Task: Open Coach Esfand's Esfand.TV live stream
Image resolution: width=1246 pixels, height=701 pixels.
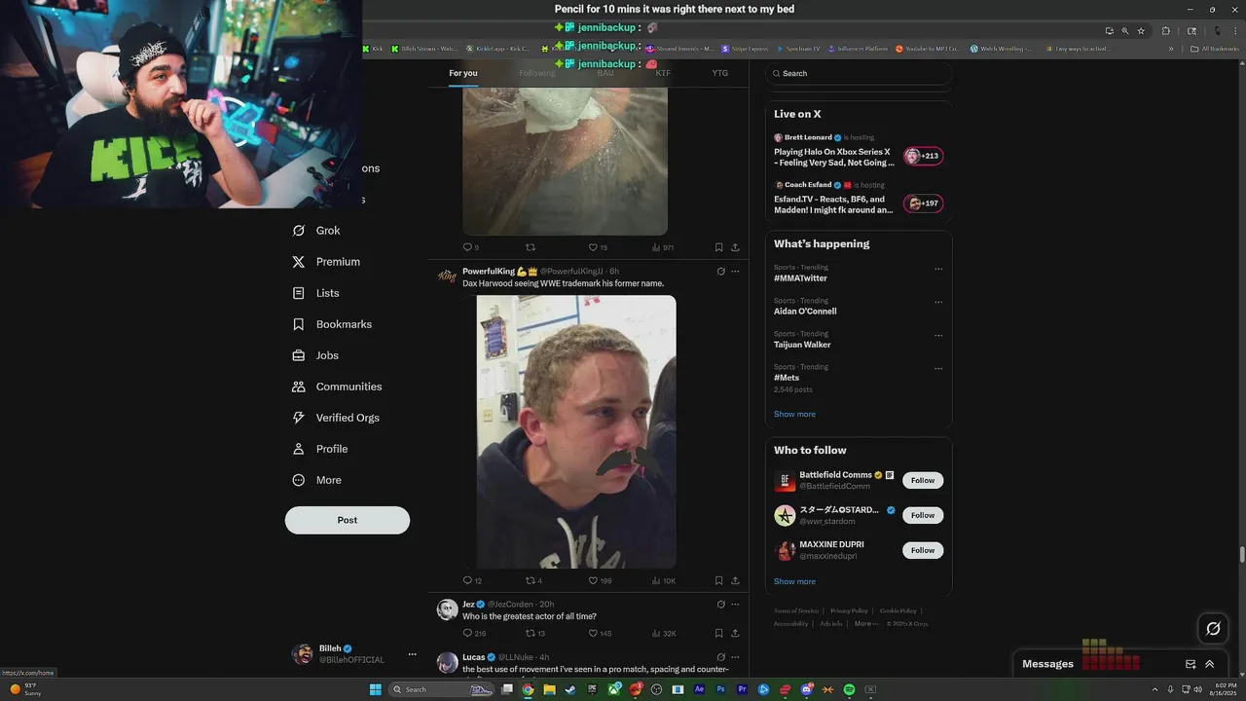Action: pos(859,198)
